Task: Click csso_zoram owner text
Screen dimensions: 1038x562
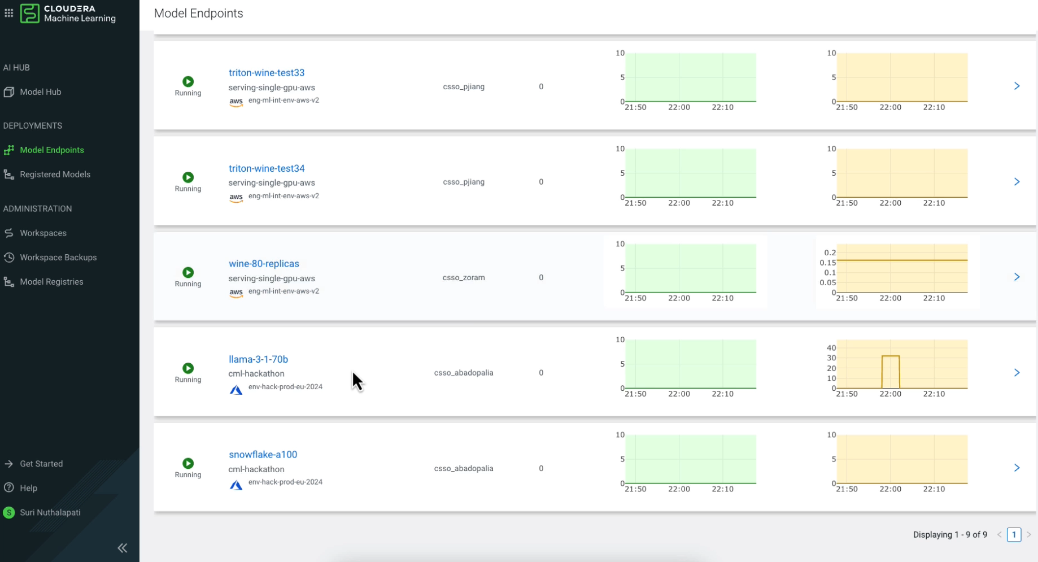Action: 464,277
